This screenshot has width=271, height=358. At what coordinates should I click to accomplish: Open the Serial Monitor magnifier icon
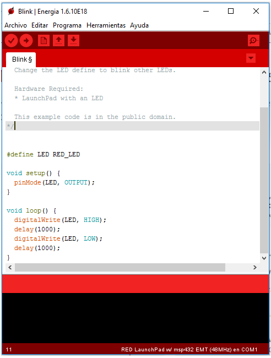tap(253, 41)
